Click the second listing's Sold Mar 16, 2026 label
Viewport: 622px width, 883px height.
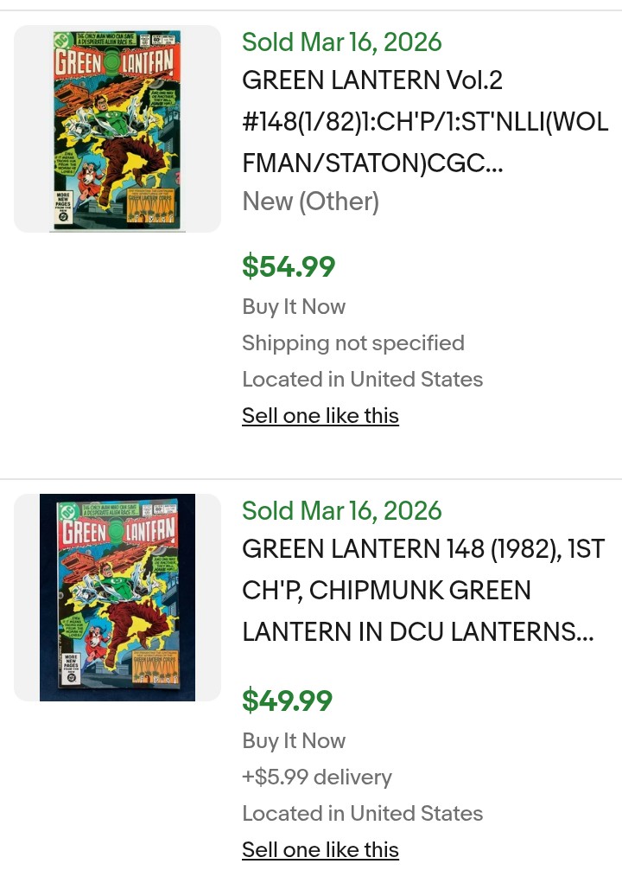click(x=341, y=510)
